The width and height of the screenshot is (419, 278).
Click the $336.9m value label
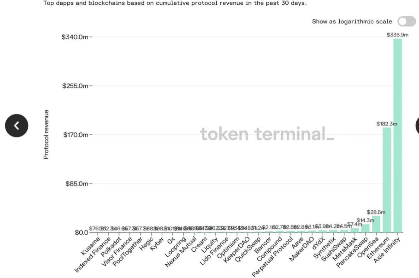coord(397,35)
